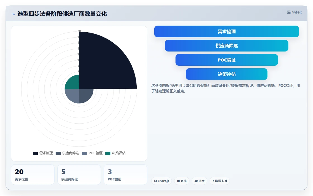
Task: Click the POC验证 legend label
Action: [96, 153]
